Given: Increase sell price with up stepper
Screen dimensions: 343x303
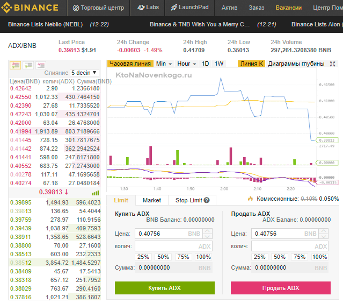Looking at the screenshot, I should tap(324, 231).
